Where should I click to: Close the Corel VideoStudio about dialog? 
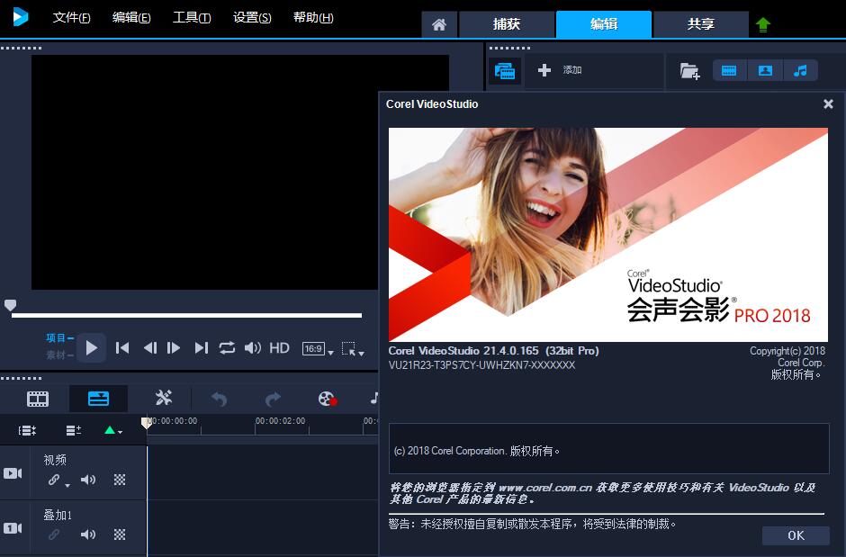click(828, 104)
